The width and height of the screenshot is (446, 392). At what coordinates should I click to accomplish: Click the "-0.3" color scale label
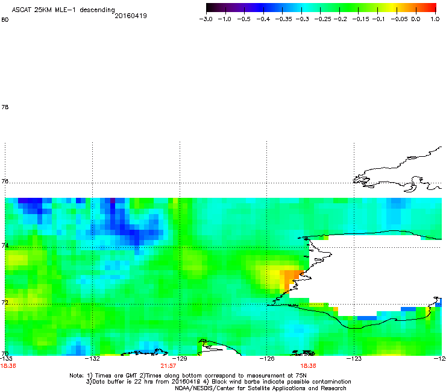point(303,19)
